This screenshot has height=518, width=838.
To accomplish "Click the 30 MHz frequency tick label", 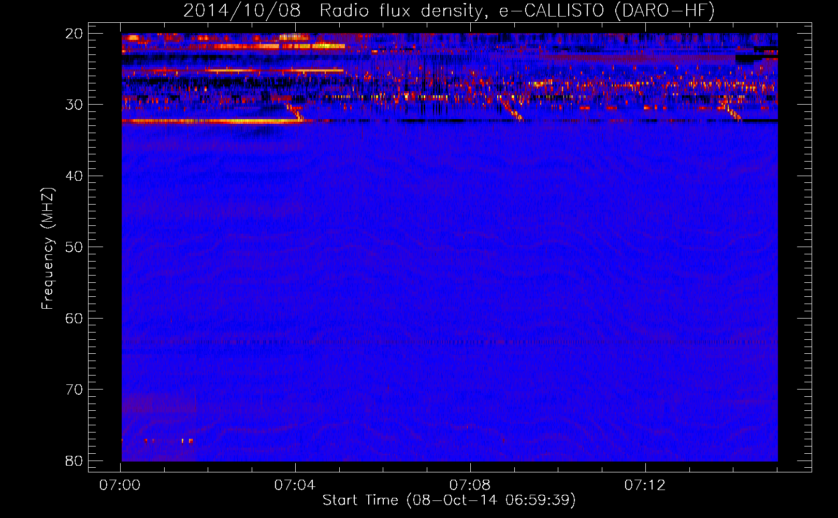I will [74, 105].
